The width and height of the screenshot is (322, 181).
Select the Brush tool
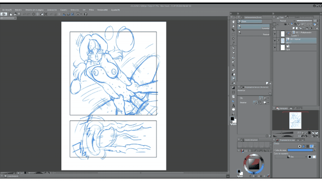click(233, 57)
